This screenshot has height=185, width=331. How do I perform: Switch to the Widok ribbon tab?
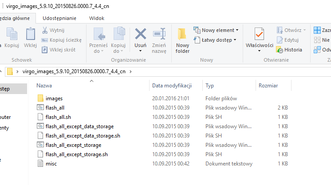coord(97,18)
